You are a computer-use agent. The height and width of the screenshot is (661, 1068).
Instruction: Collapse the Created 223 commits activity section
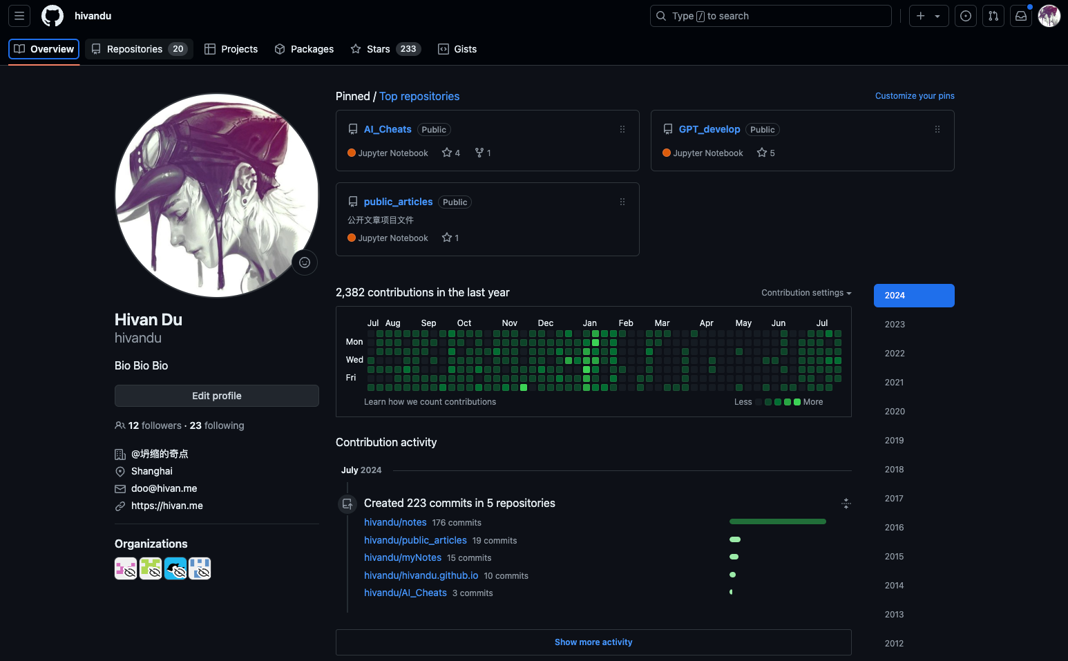(x=846, y=504)
